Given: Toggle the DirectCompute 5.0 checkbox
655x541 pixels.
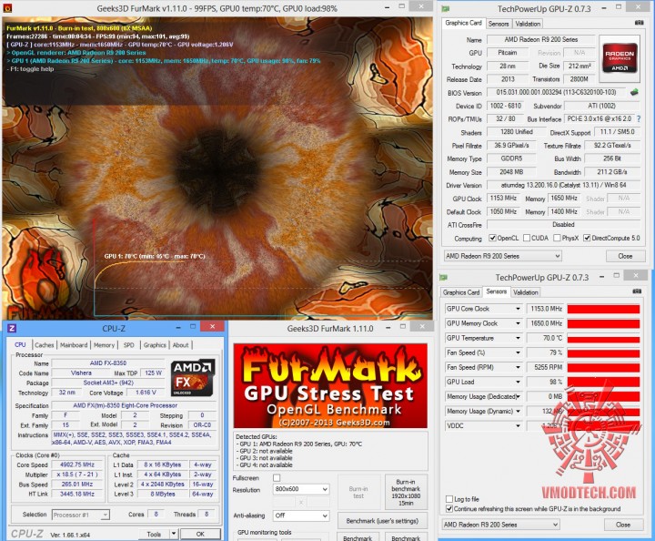Looking at the screenshot, I should pos(587,238).
